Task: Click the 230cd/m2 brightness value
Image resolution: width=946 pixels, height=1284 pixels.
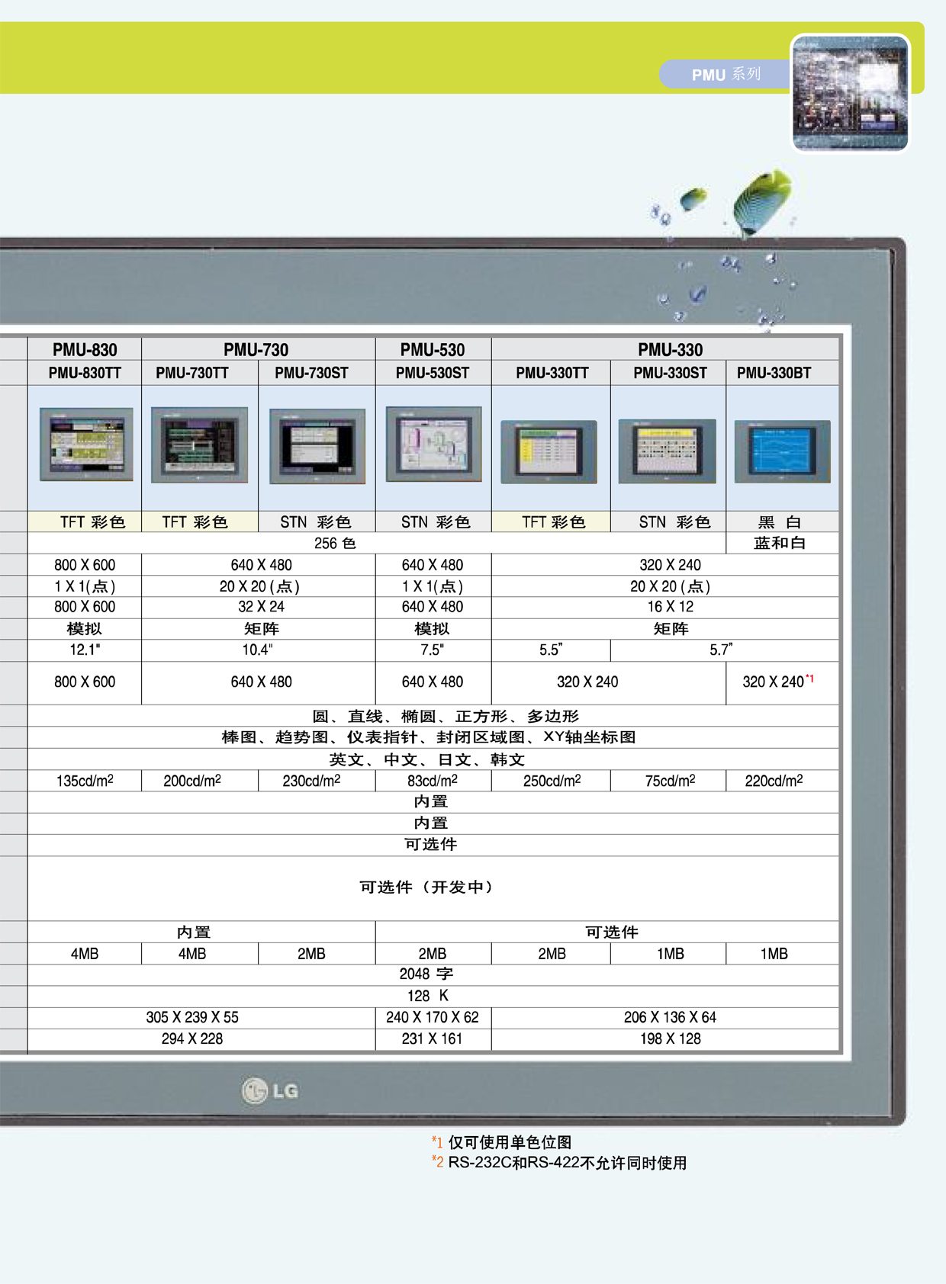Action: tap(311, 781)
